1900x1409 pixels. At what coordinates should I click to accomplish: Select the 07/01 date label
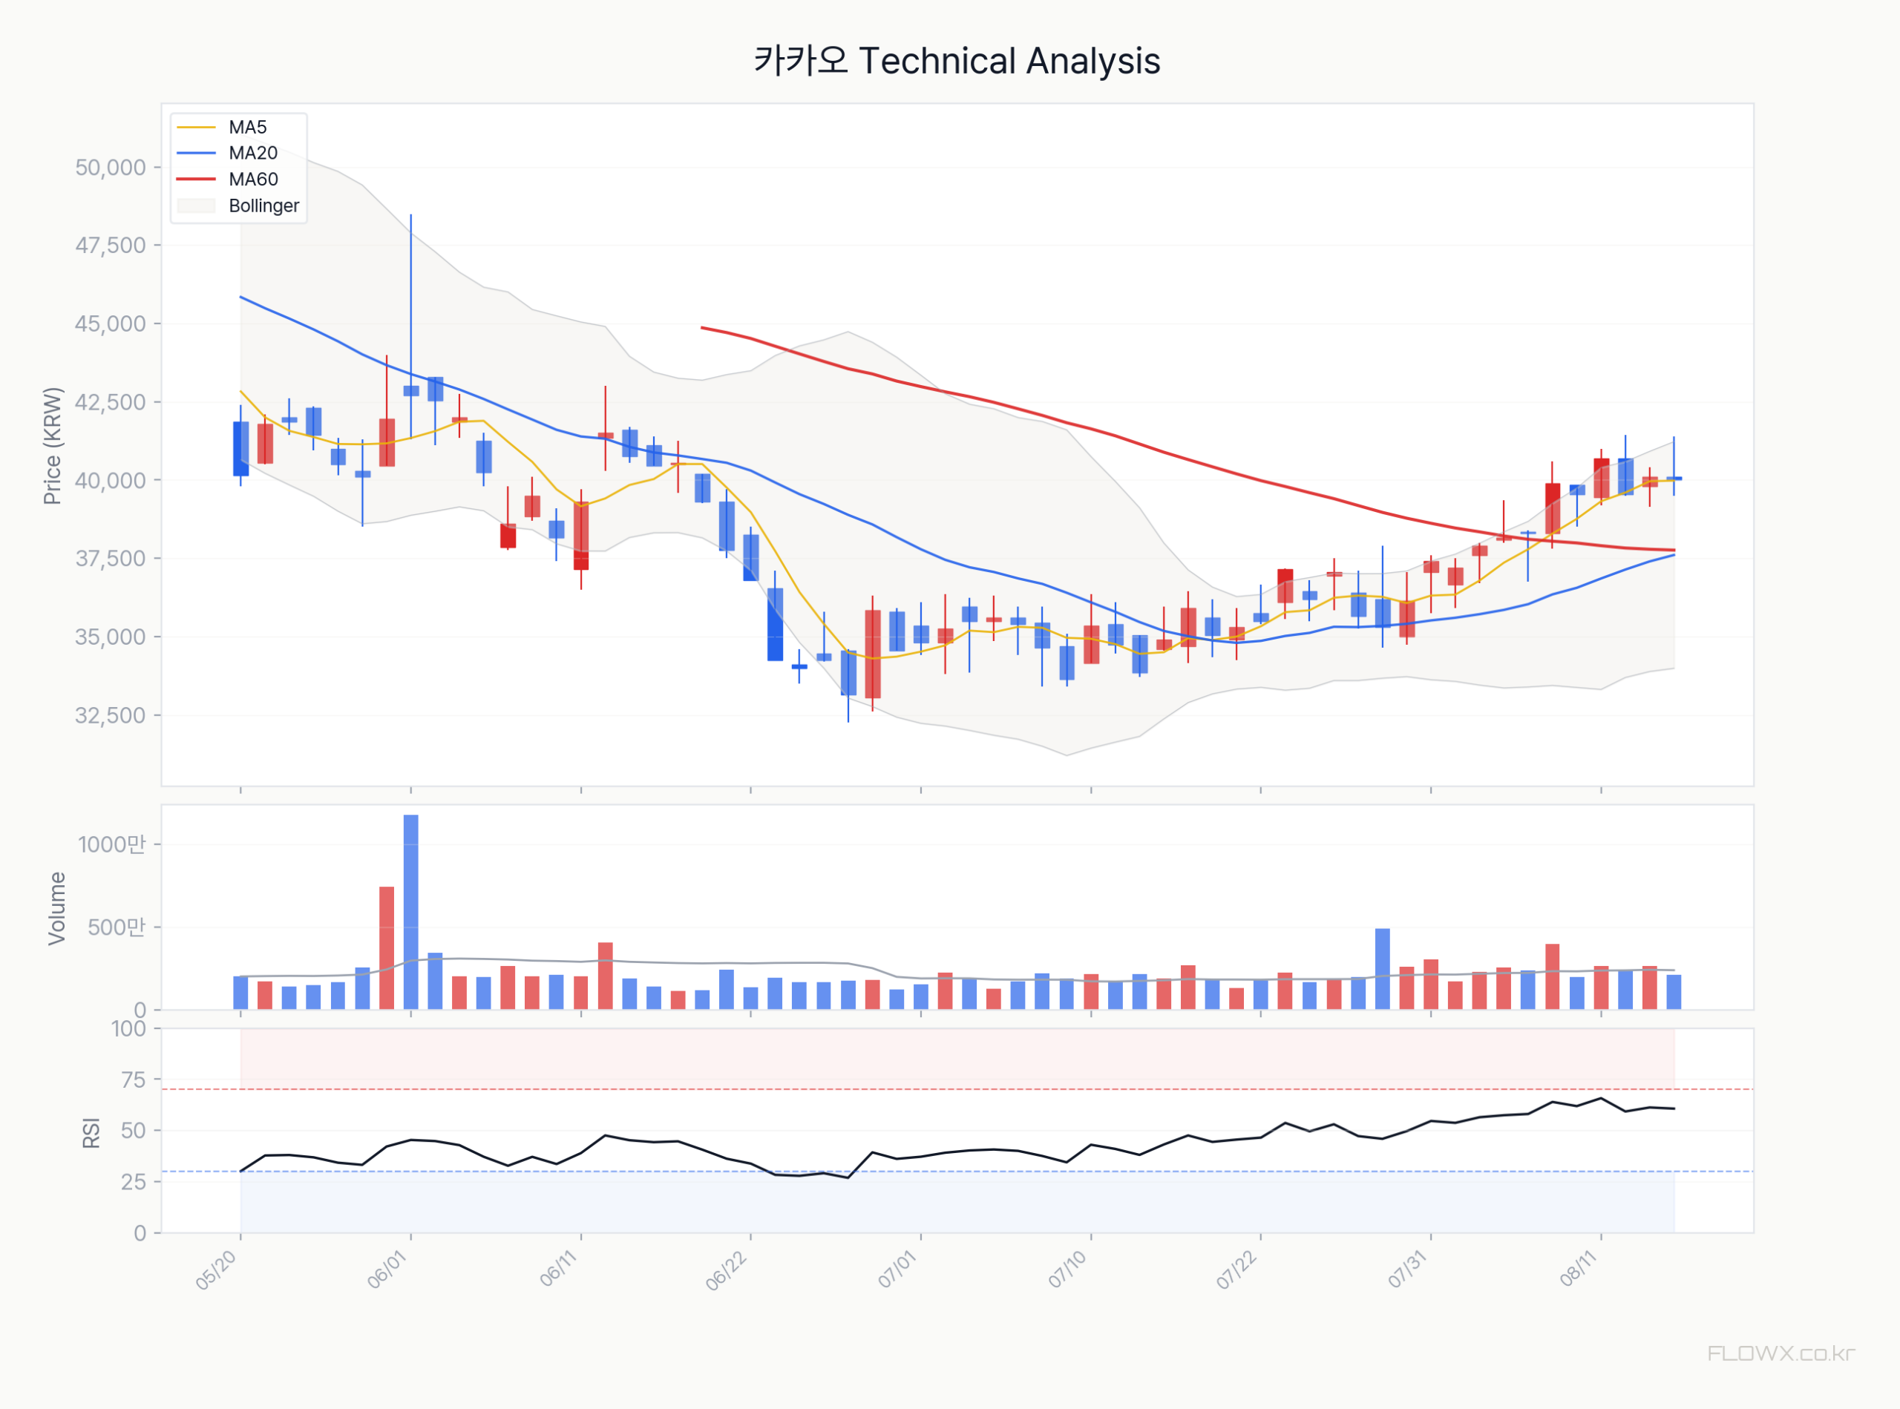click(897, 1269)
